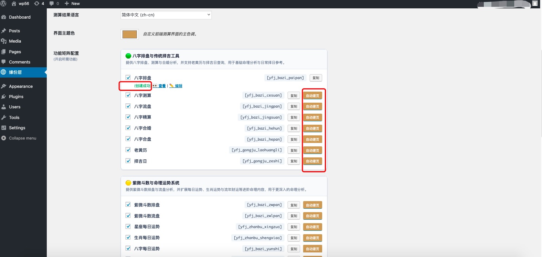The height and width of the screenshot is (257, 542).
Task: Select the [yfj_bazi_hepan] shortcode text
Action: pos(265,139)
